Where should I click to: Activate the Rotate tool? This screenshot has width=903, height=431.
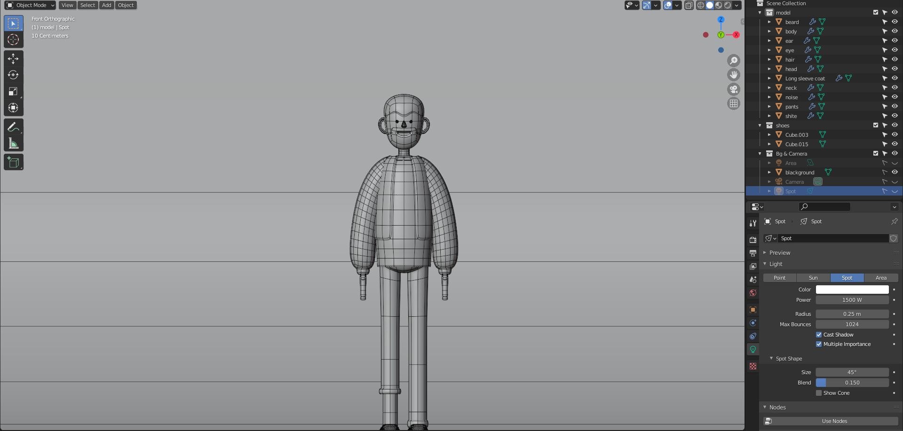tap(13, 75)
